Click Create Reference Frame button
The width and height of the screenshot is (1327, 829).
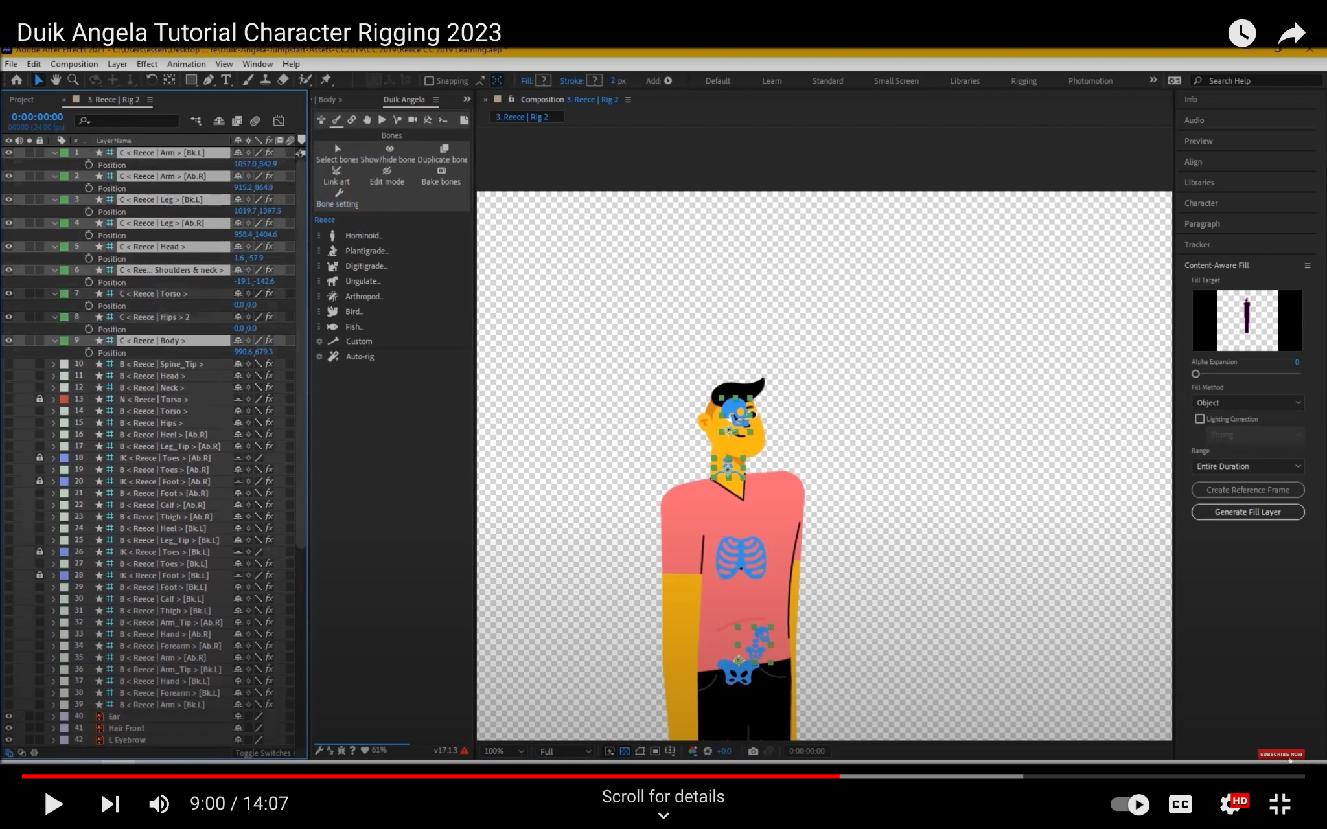(x=1247, y=490)
